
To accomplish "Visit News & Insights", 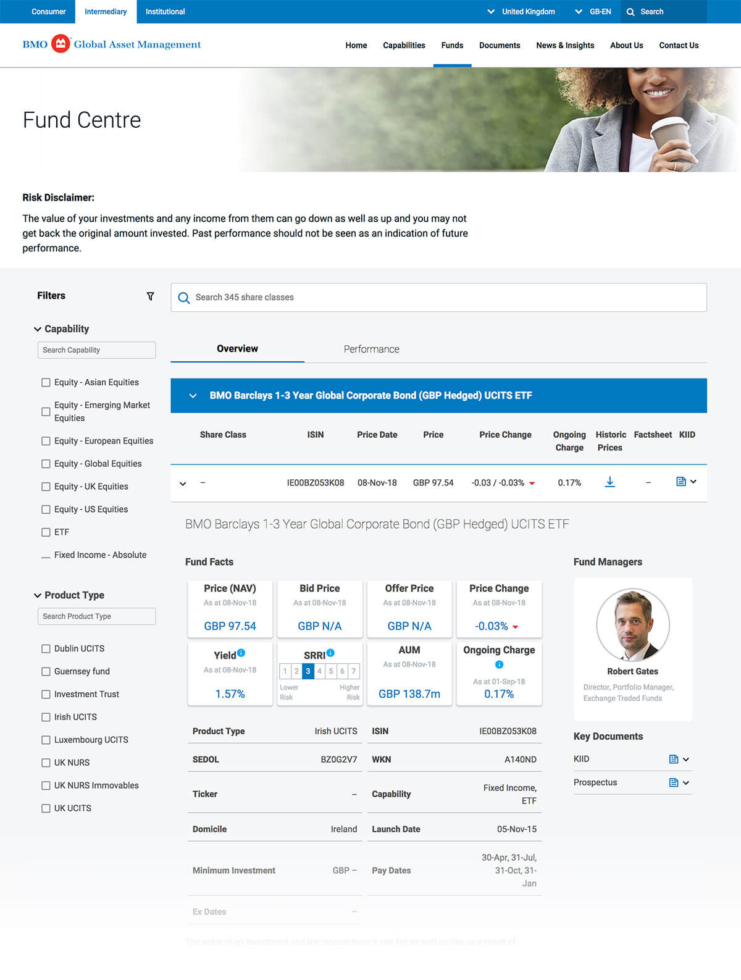I will (565, 45).
